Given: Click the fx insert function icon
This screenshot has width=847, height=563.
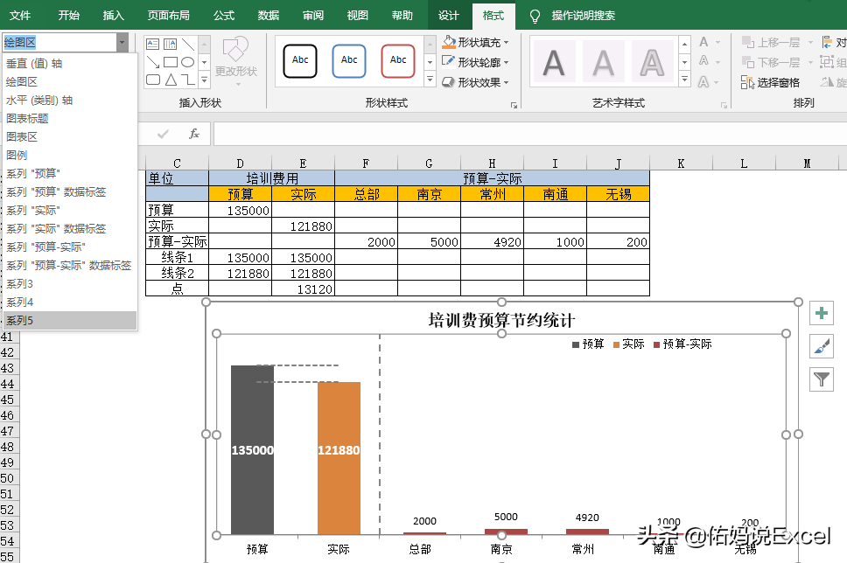Looking at the screenshot, I should click(x=194, y=134).
